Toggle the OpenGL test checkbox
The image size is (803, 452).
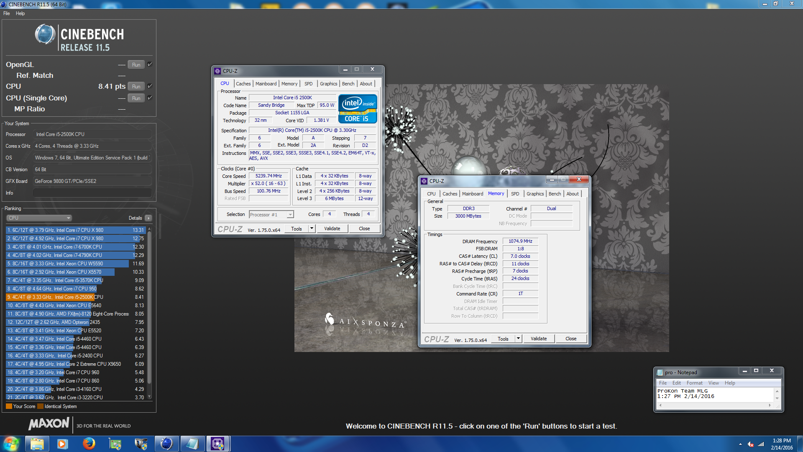[150, 64]
